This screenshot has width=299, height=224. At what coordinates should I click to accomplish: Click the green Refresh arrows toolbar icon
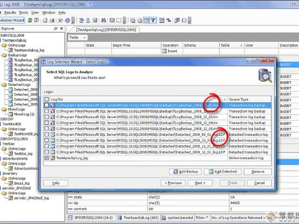[x=30, y=20]
